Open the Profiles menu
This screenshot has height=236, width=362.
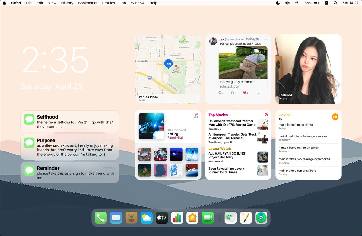(108, 3)
